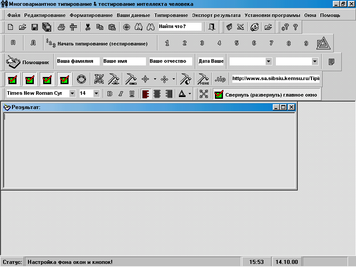The image size is (356, 267).
Task: Click the Найти что? search field
Action: tap(180, 27)
